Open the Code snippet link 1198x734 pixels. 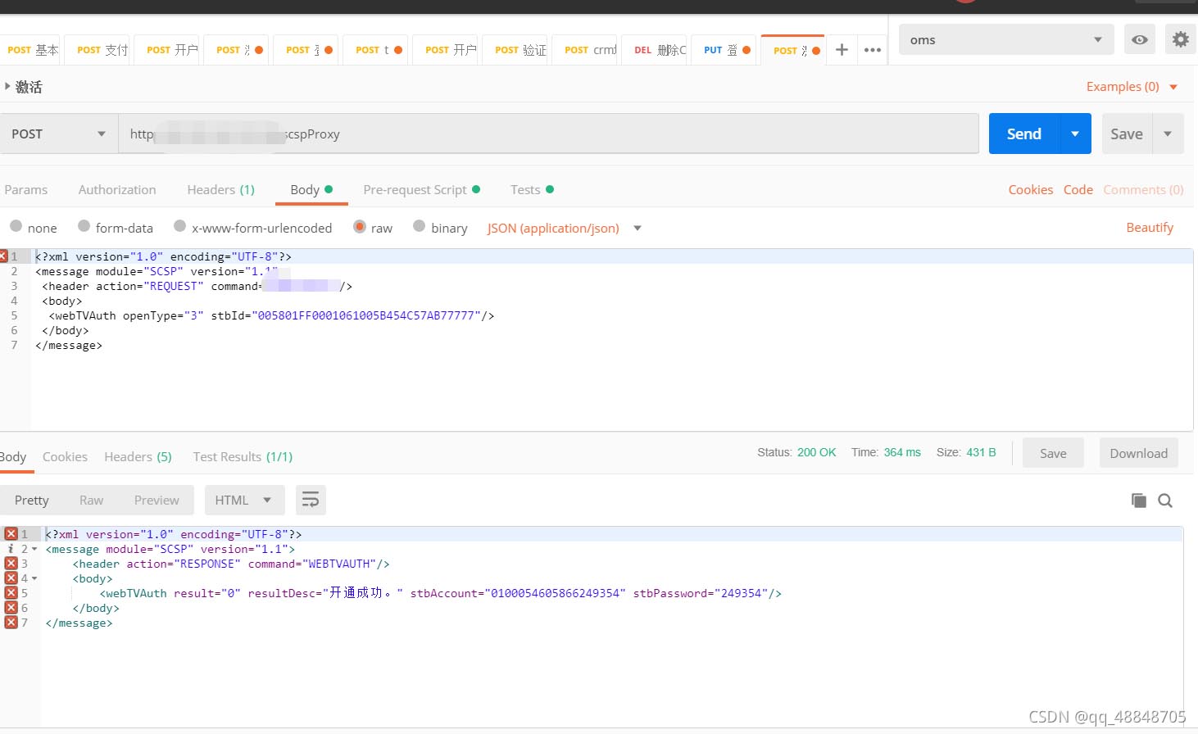[x=1078, y=189]
